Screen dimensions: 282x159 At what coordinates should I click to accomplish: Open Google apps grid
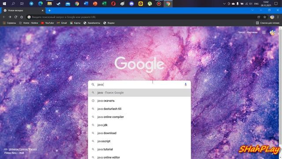click(264, 32)
